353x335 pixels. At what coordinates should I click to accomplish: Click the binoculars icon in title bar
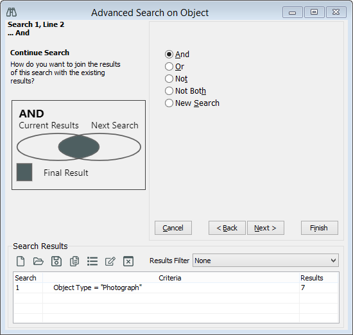click(x=12, y=12)
